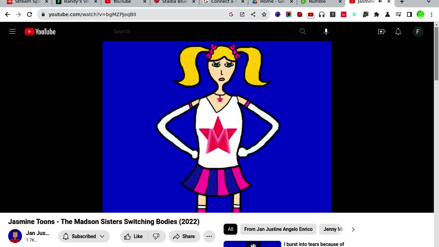Open Extensions puzzle piece menu
The width and height of the screenshot is (439, 247).
[x=377, y=14]
